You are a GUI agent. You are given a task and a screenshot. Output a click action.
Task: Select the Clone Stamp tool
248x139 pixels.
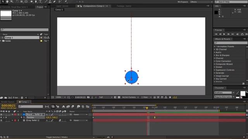(50, 2)
